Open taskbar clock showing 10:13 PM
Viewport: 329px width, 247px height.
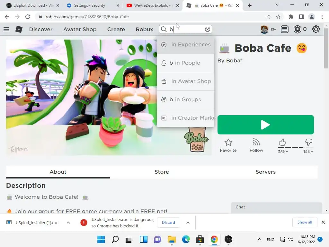(x=307, y=239)
